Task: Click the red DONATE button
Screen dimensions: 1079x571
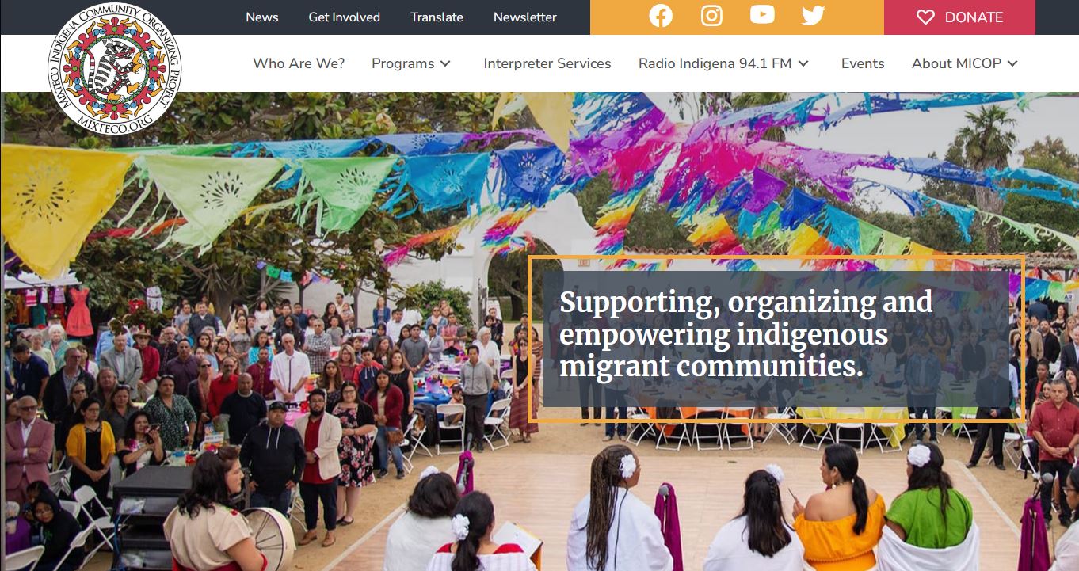Action: point(959,17)
